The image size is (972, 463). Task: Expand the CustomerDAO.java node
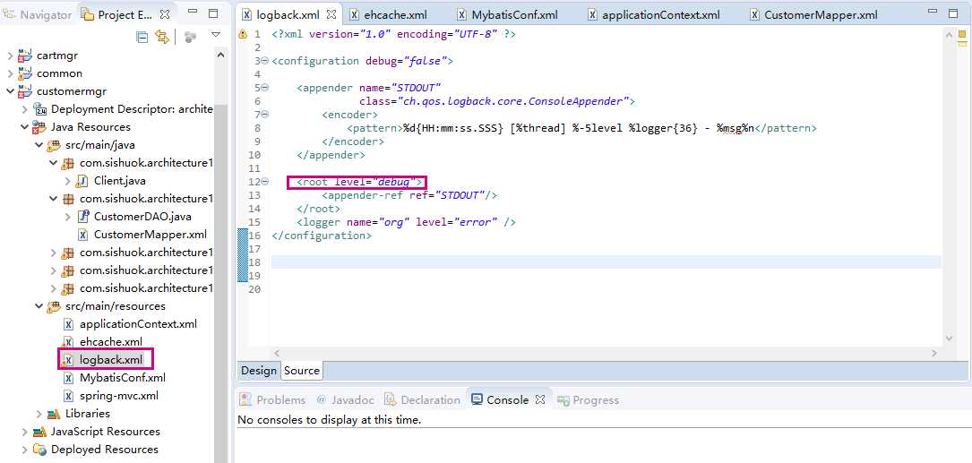pyautogui.click(x=67, y=217)
